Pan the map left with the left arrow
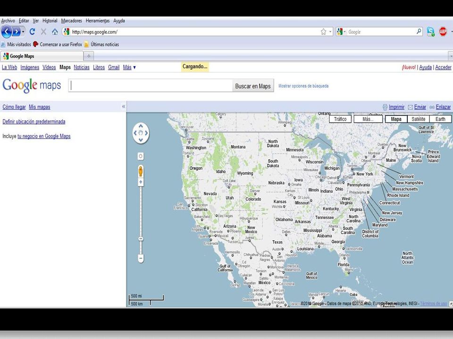 [135, 133]
